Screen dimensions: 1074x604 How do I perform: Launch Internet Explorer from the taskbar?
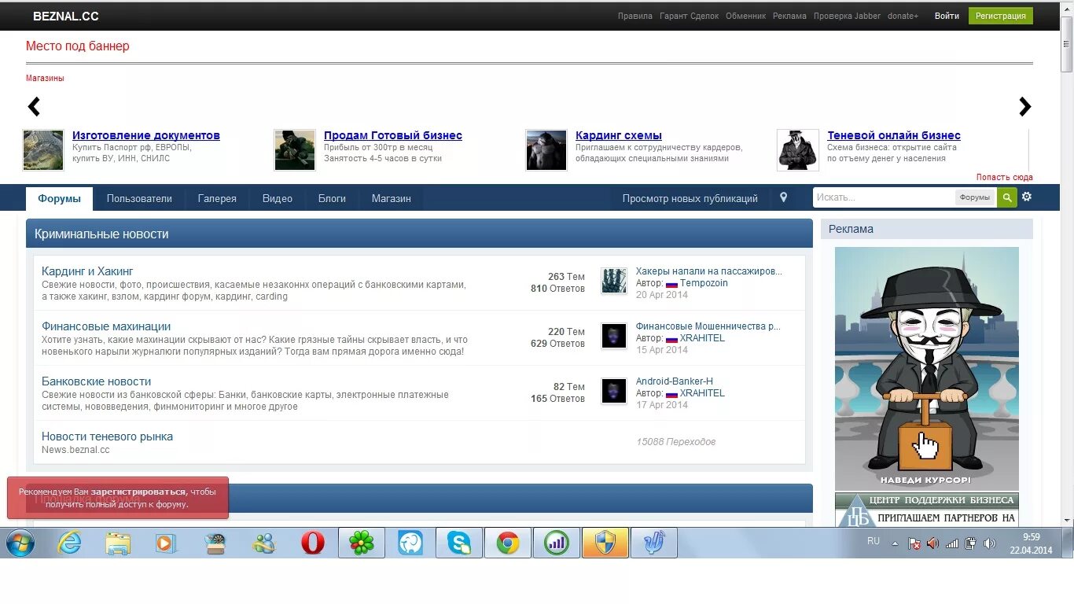[x=69, y=543]
